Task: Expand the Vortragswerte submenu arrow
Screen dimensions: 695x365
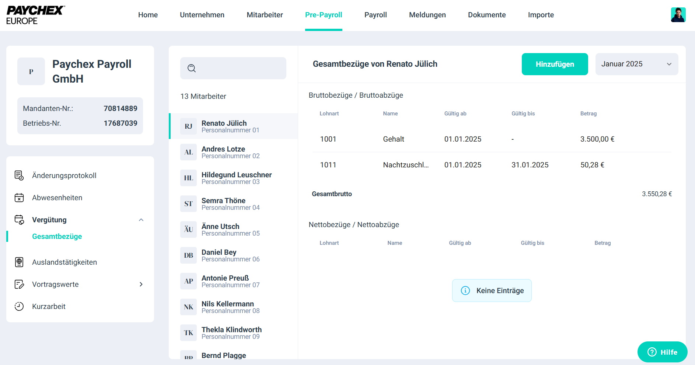Action: [x=141, y=284]
